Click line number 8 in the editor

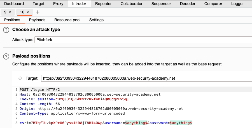[17, 123]
